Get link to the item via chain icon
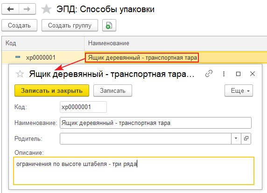 [x=209, y=74]
